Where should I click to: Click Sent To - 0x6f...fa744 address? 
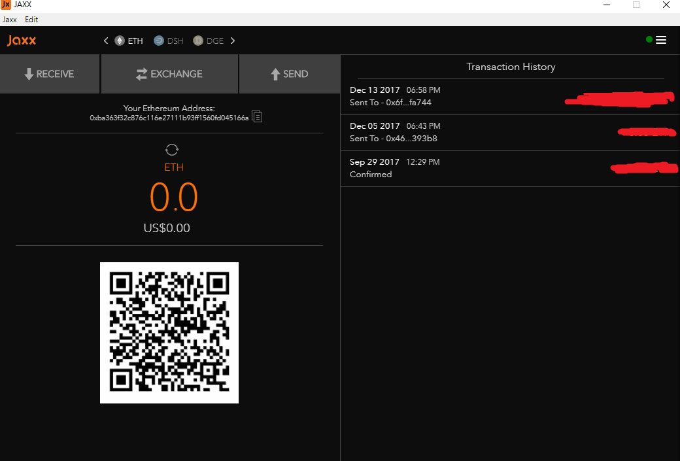(x=390, y=103)
